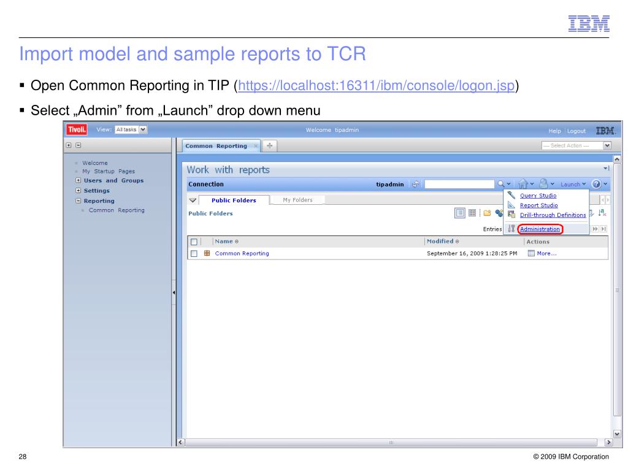
Task: Click the refresh icon next to tipadmin
Action: click(416, 184)
